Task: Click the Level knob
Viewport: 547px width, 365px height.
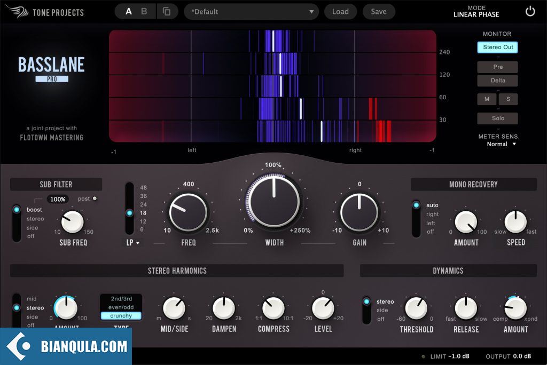Action: tap(323, 308)
